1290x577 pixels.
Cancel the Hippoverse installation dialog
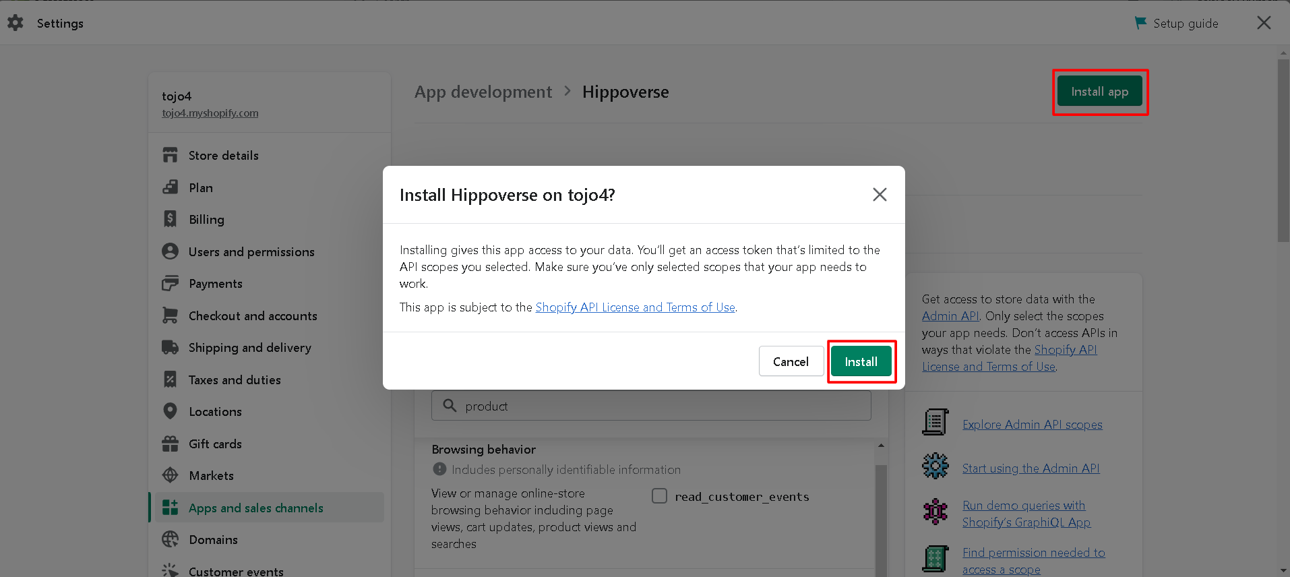[791, 361]
